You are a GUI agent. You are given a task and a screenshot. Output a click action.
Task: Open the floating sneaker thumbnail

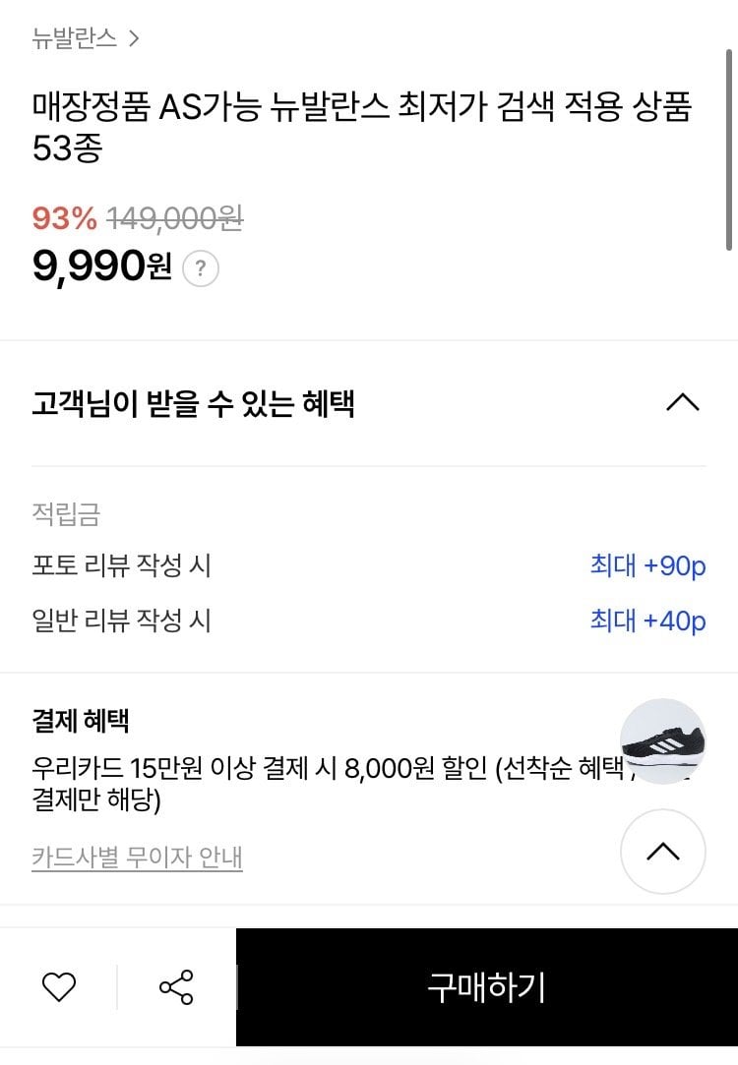tap(663, 740)
